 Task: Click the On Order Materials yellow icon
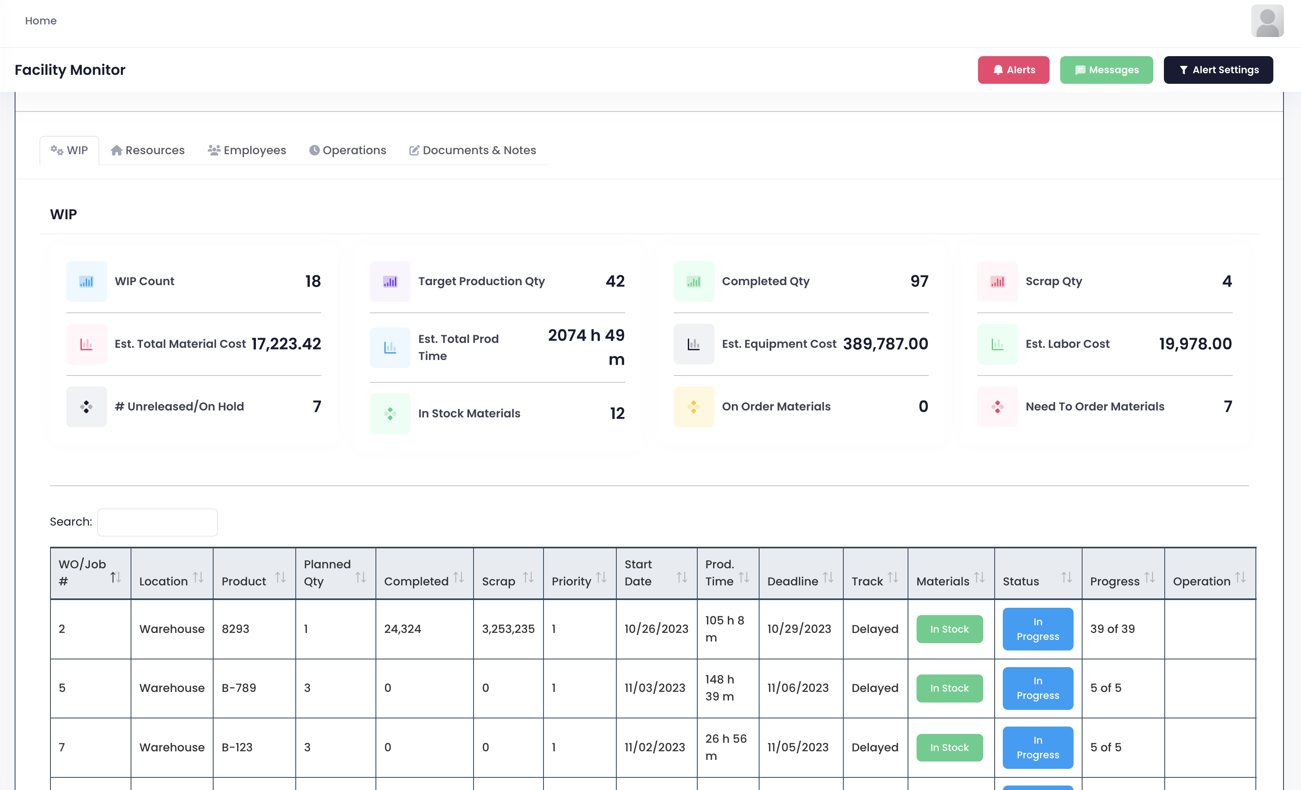pos(693,407)
